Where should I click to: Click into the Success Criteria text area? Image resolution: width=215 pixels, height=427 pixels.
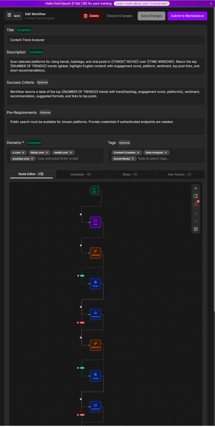(x=106, y=96)
